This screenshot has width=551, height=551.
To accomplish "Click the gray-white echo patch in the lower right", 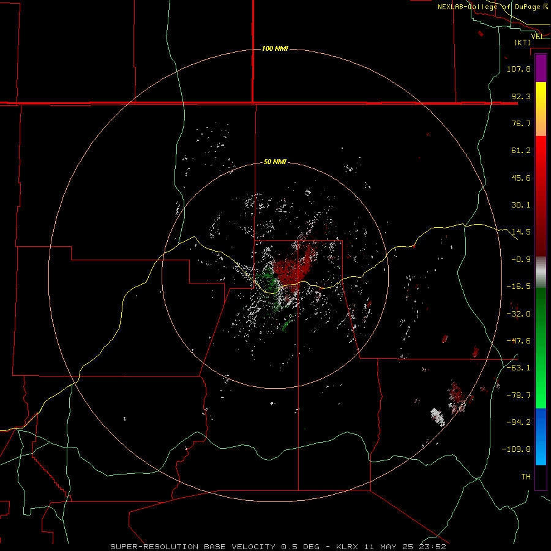I will [438, 417].
